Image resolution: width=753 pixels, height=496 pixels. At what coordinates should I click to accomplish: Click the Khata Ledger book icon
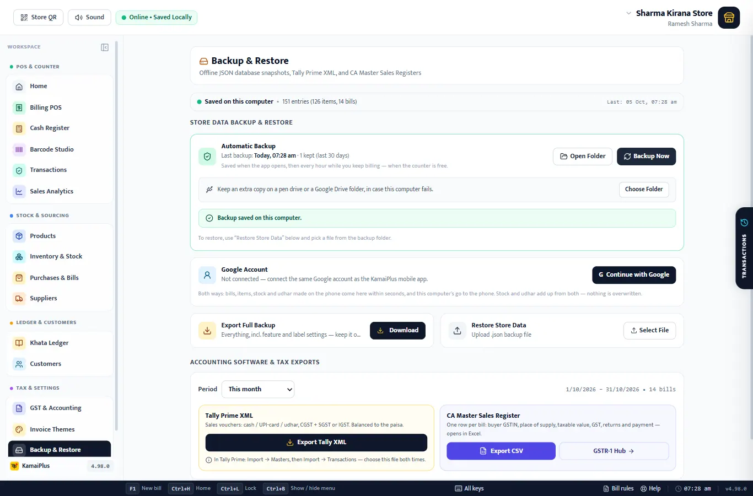pos(19,343)
